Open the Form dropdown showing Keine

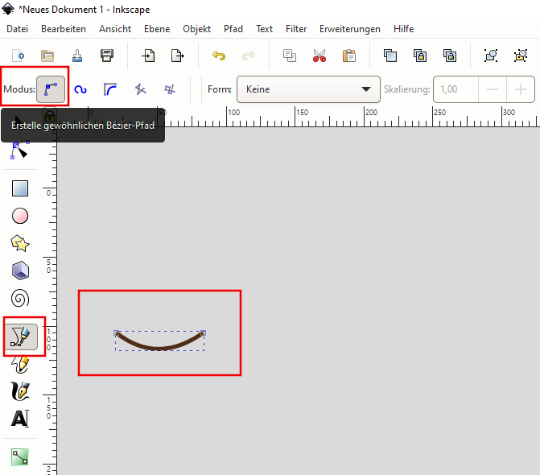click(309, 89)
